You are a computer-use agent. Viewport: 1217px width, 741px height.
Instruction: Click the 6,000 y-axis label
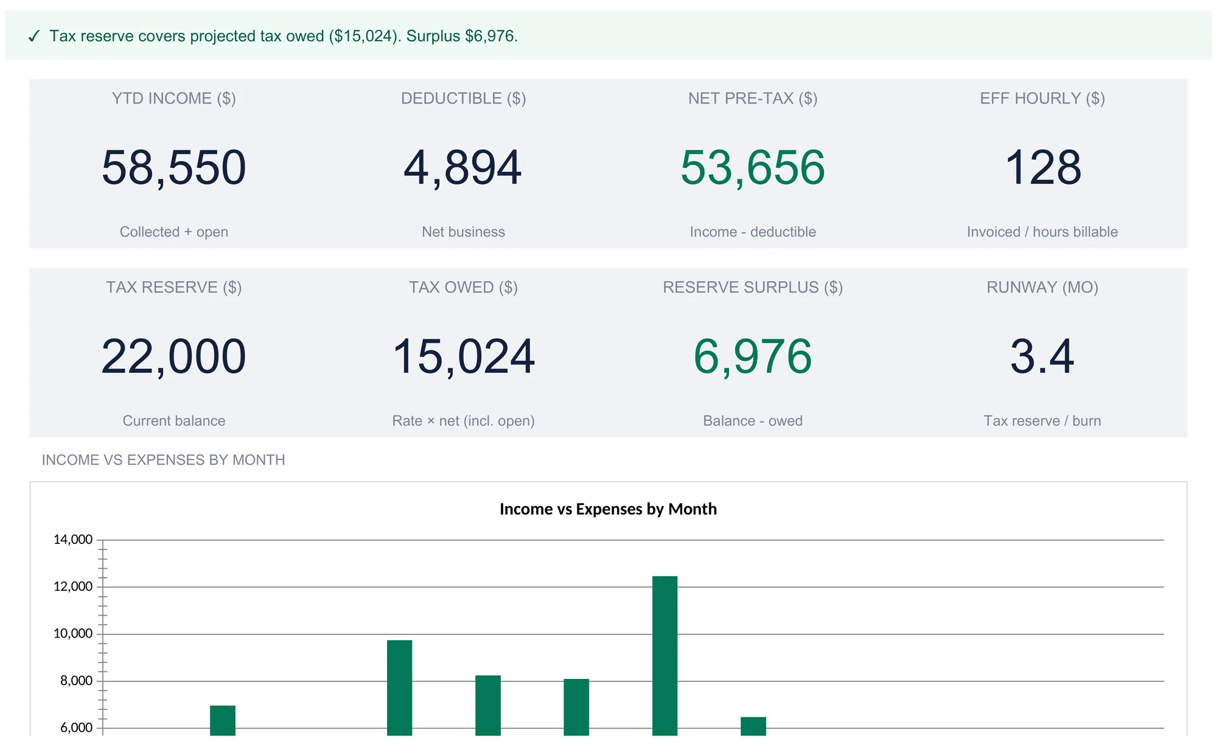pos(77,728)
